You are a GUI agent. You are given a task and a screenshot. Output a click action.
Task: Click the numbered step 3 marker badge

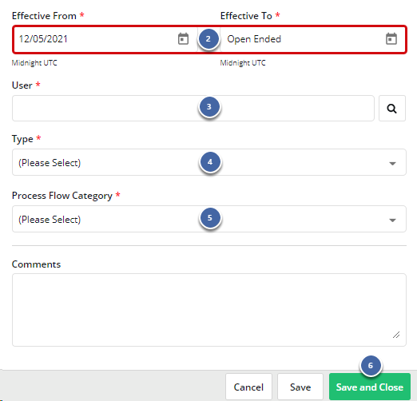pos(209,107)
